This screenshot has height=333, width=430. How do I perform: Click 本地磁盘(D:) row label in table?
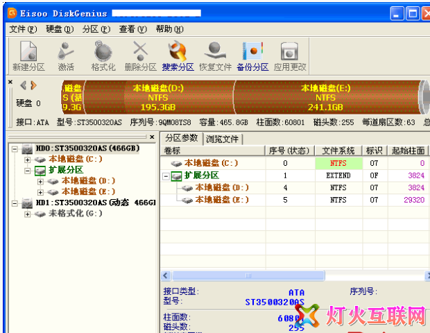[x=222, y=187]
